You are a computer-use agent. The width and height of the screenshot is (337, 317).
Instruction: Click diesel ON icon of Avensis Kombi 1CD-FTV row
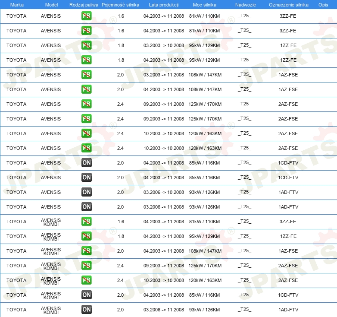(86, 295)
